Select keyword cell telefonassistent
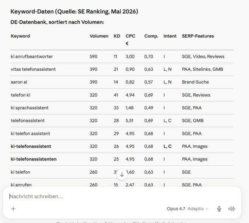 tap(28, 120)
